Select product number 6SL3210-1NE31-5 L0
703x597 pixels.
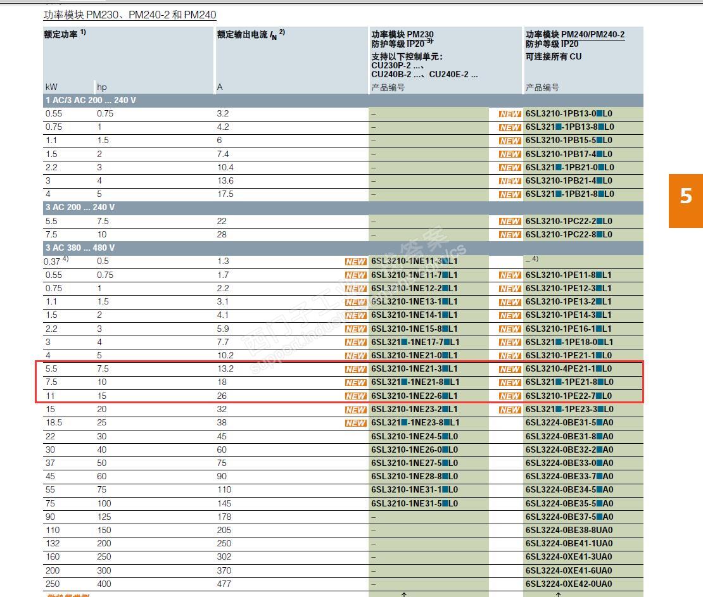(415, 503)
